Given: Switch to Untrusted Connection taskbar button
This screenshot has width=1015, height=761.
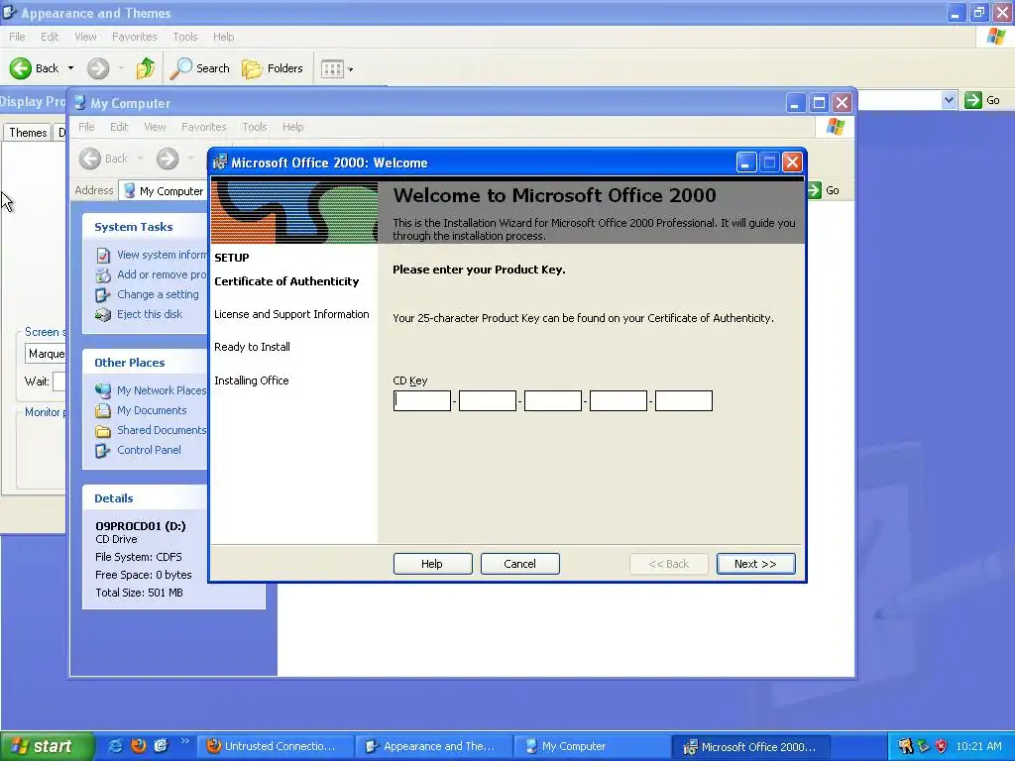Looking at the screenshot, I should (x=276, y=746).
